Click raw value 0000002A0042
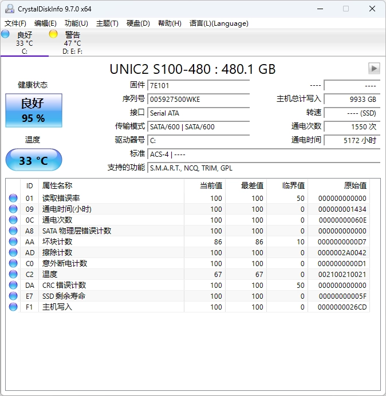 tap(342, 252)
